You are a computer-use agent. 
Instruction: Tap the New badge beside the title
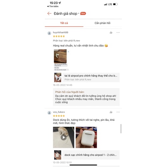pyautogui.click(x=83, y=13)
